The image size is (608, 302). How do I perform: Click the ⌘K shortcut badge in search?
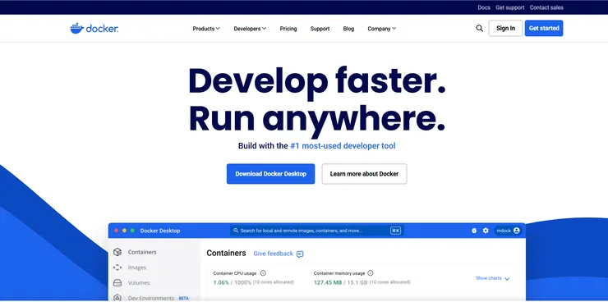click(x=395, y=231)
